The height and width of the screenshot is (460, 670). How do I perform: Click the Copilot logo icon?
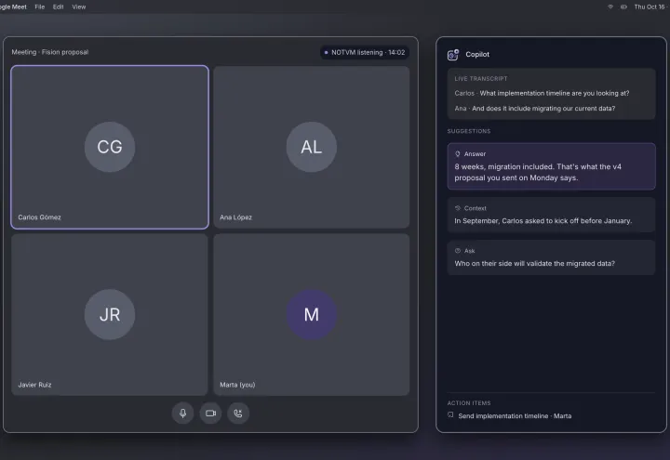coord(453,55)
